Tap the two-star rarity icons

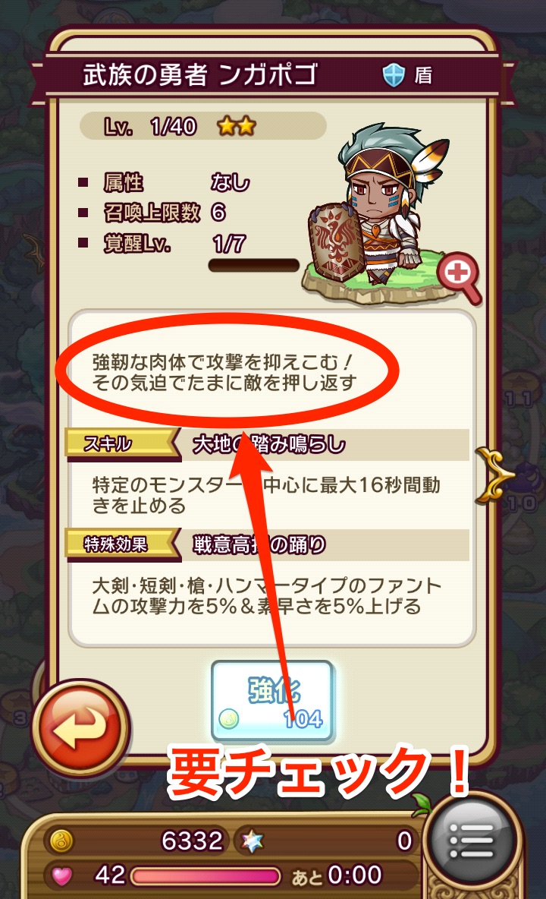[x=237, y=126]
